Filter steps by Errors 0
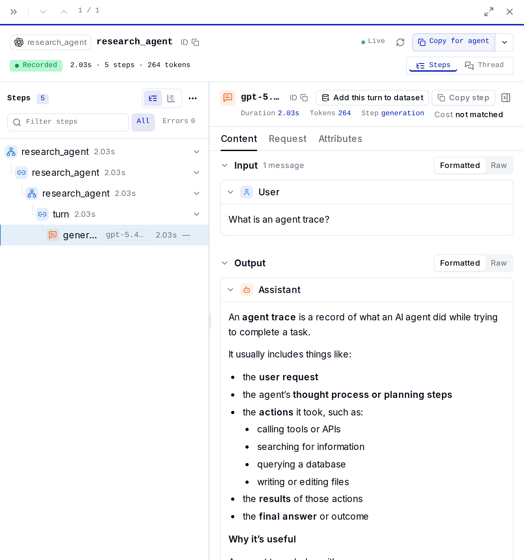Viewport: 524px width, 560px height. coord(179,121)
